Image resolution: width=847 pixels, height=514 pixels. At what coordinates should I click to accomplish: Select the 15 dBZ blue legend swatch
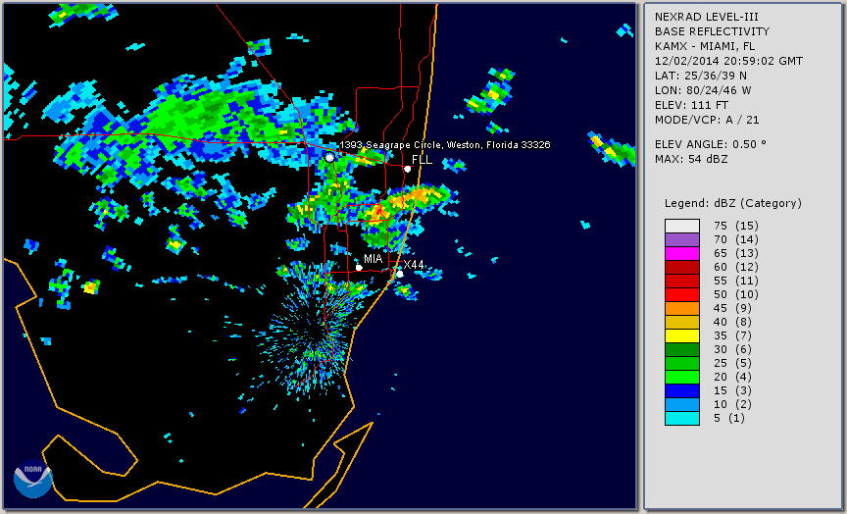pyautogui.click(x=682, y=390)
